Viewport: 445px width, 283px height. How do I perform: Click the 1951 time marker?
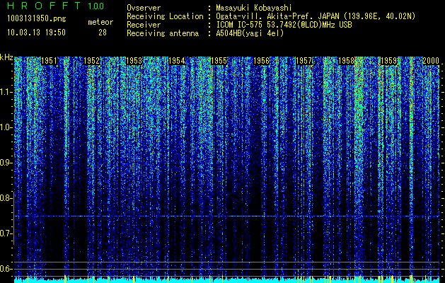[49, 61]
